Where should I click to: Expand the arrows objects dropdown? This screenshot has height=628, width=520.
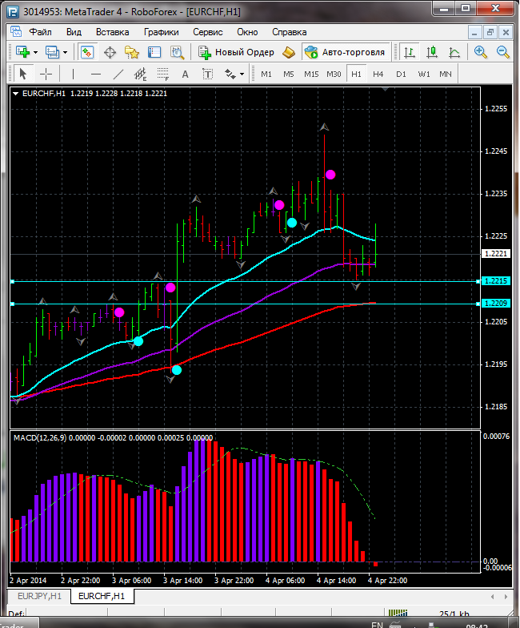(242, 74)
